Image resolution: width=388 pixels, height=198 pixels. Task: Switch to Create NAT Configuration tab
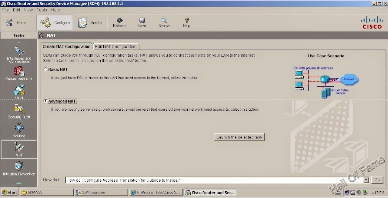click(66, 47)
